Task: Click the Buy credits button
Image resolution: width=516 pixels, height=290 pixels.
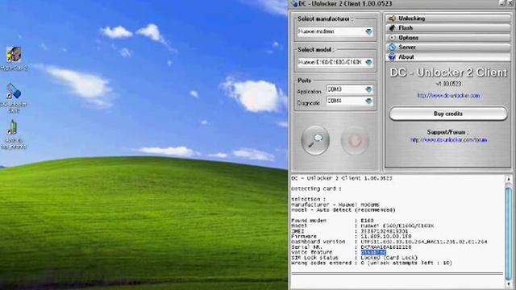Action: (448, 114)
